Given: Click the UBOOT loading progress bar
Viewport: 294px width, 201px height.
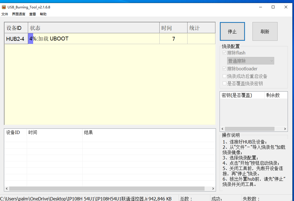Looking at the screenshot, I should (x=31, y=39).
